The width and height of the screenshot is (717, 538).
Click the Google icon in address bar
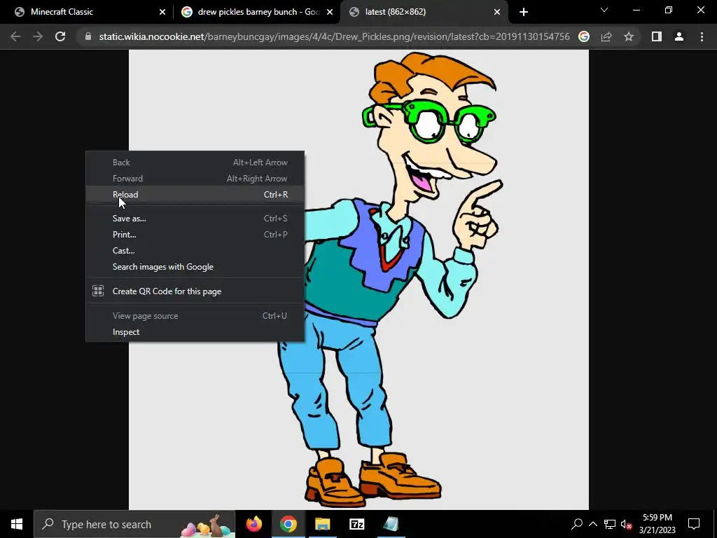coord(584,36)
